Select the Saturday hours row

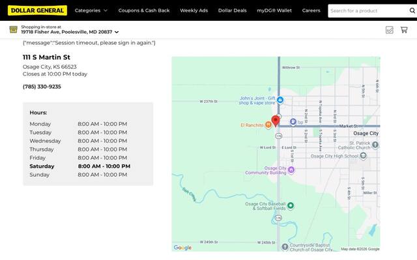pos(79,166)
